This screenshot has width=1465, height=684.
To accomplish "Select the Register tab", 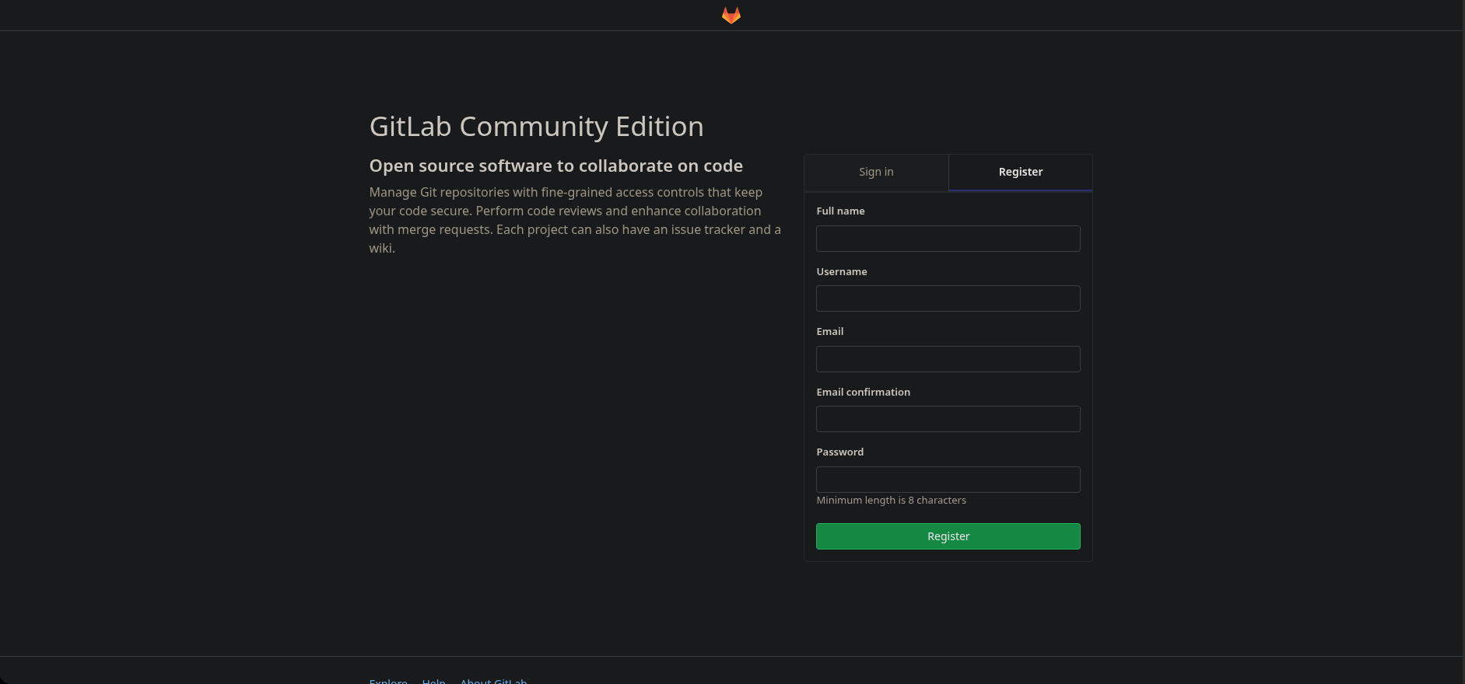I will (x=1021, y=173).
